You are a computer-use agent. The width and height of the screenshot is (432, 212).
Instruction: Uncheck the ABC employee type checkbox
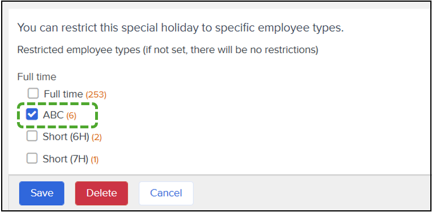coord(32,114)
